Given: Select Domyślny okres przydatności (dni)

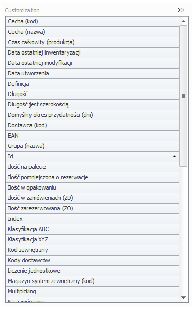Looking at the screenshot, I should (x=93, y=115).
